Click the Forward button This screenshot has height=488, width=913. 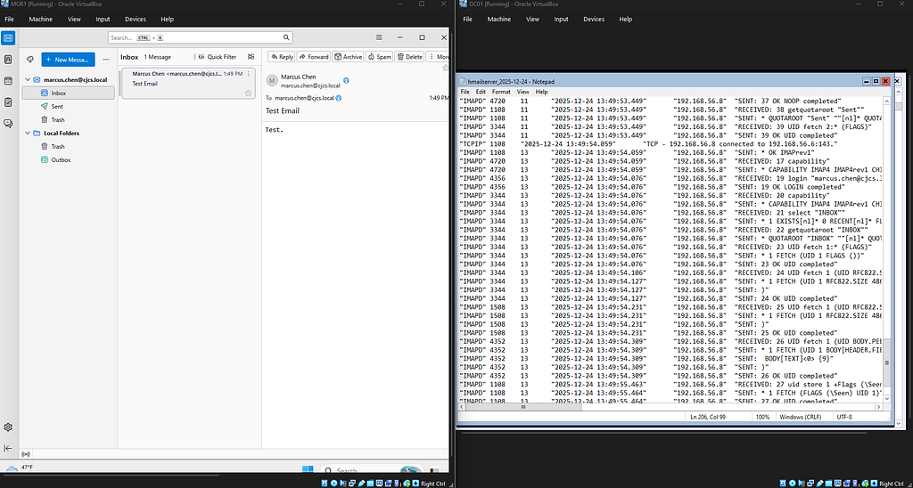coord(313,57)
